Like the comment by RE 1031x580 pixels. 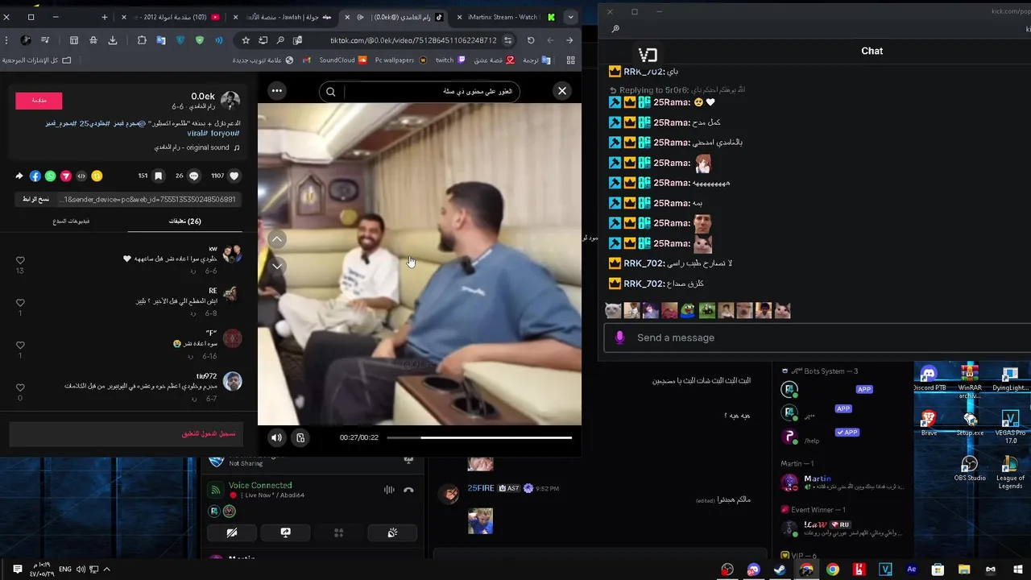click(20, 303)
